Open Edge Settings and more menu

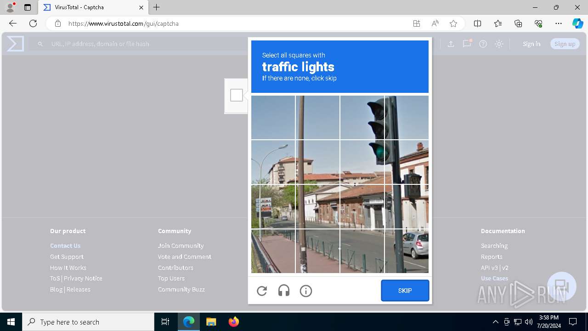click(559, 23)
